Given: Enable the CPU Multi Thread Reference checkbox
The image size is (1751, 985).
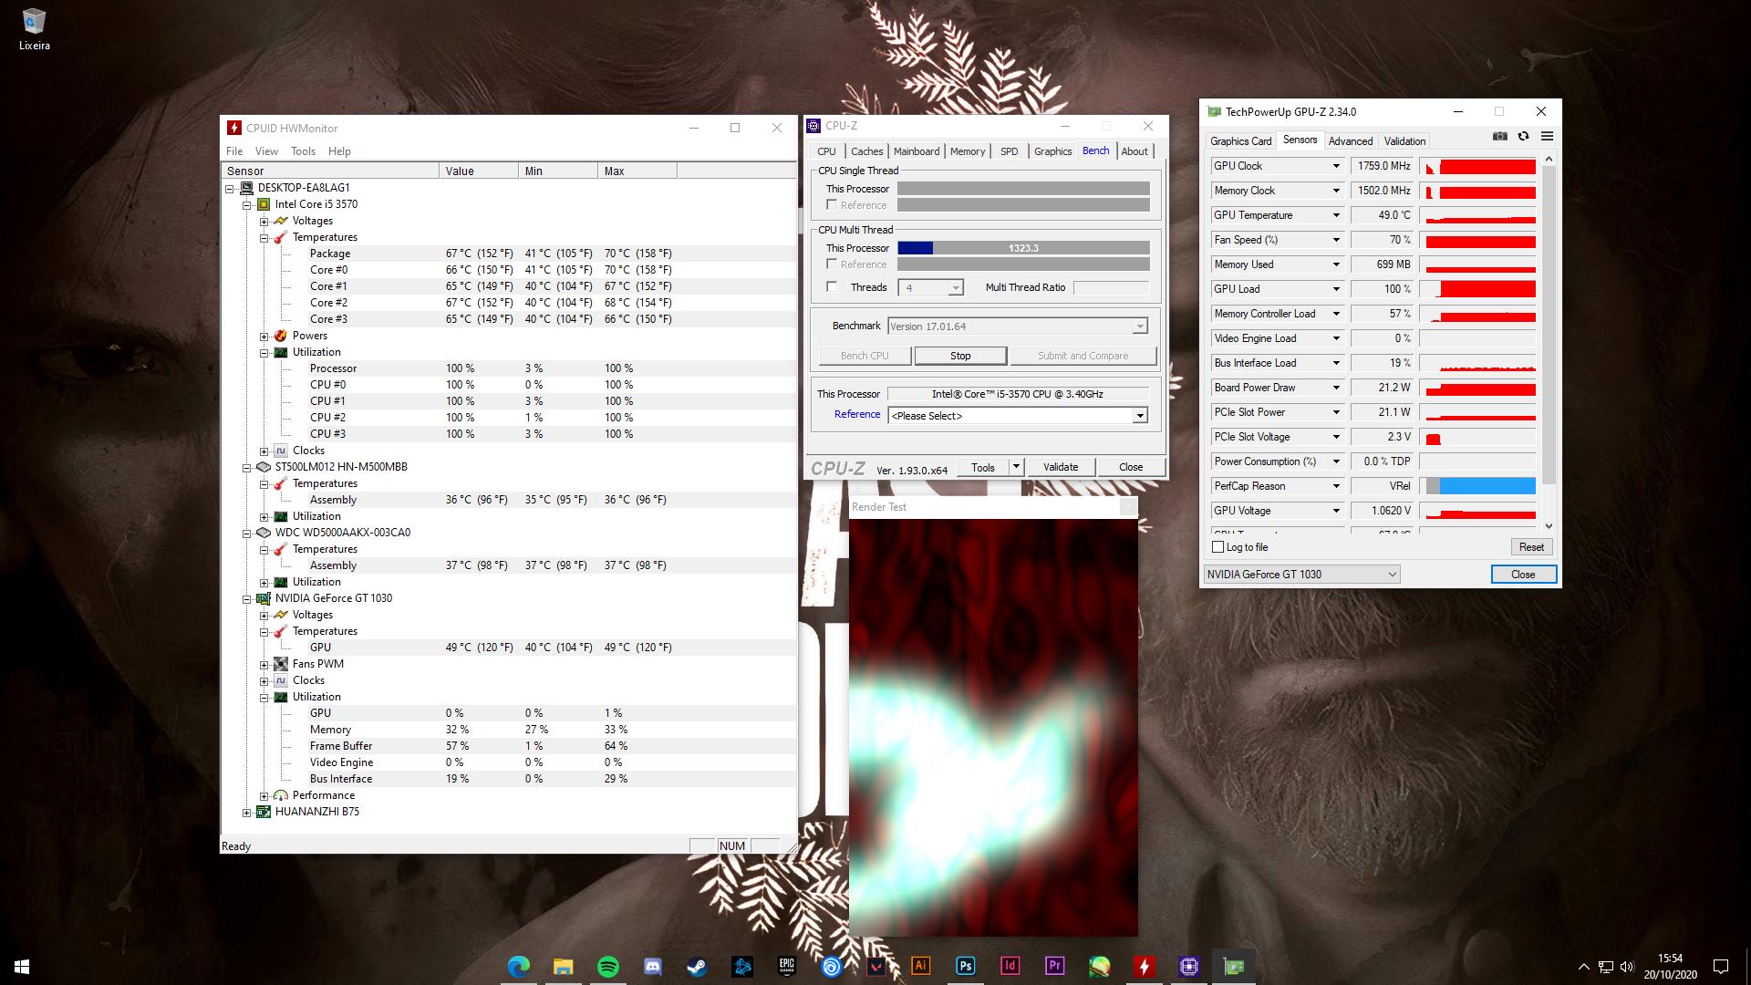Looking at the screenshot, I should pyautogui.click(x=832, y=264).
